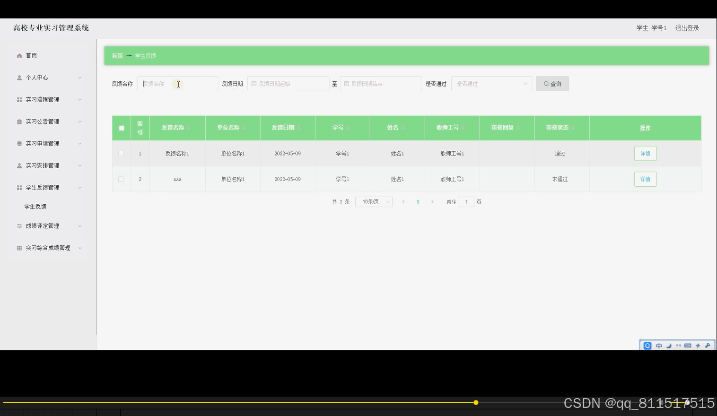
Task: Click the moon icon in IME toolbar
Action: click(x=669, y=346)
